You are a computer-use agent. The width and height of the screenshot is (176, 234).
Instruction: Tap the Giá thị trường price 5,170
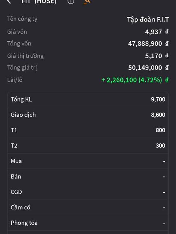[153, 56]
